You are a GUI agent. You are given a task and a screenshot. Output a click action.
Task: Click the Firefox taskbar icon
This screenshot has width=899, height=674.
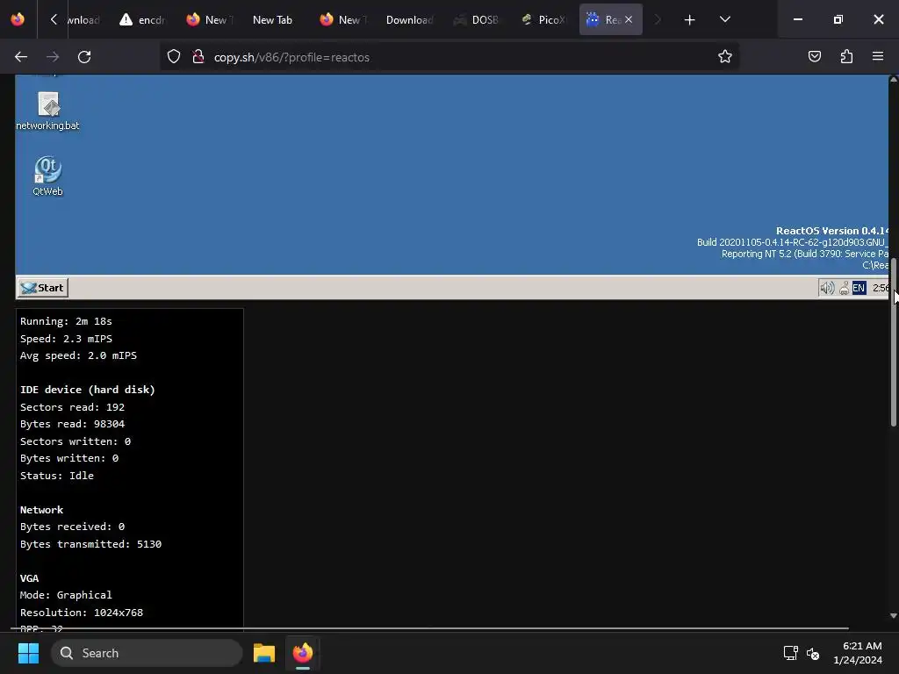303,653
